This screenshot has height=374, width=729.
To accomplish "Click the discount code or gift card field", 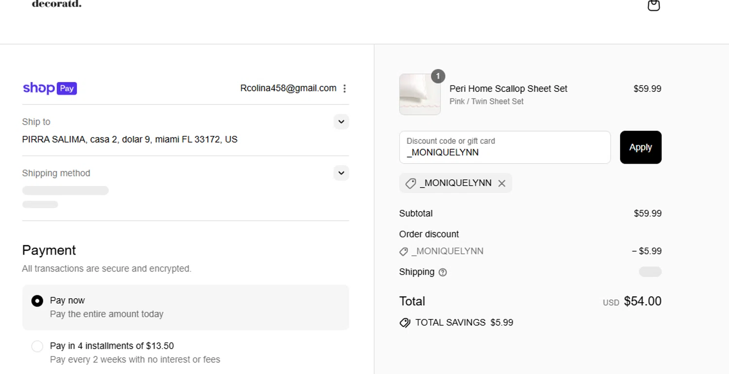I will coord(505,147).
